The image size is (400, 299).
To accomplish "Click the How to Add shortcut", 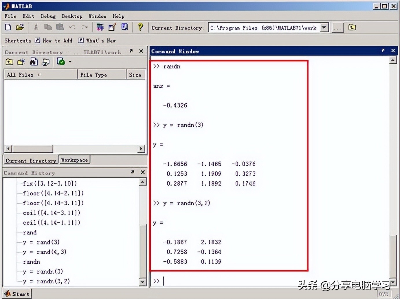I will [54, 40].
